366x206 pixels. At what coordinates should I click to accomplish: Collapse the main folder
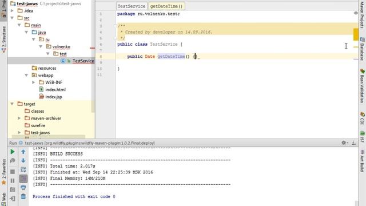click(x=19, y=25)
